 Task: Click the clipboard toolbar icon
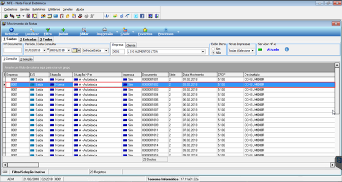(62, 16)
